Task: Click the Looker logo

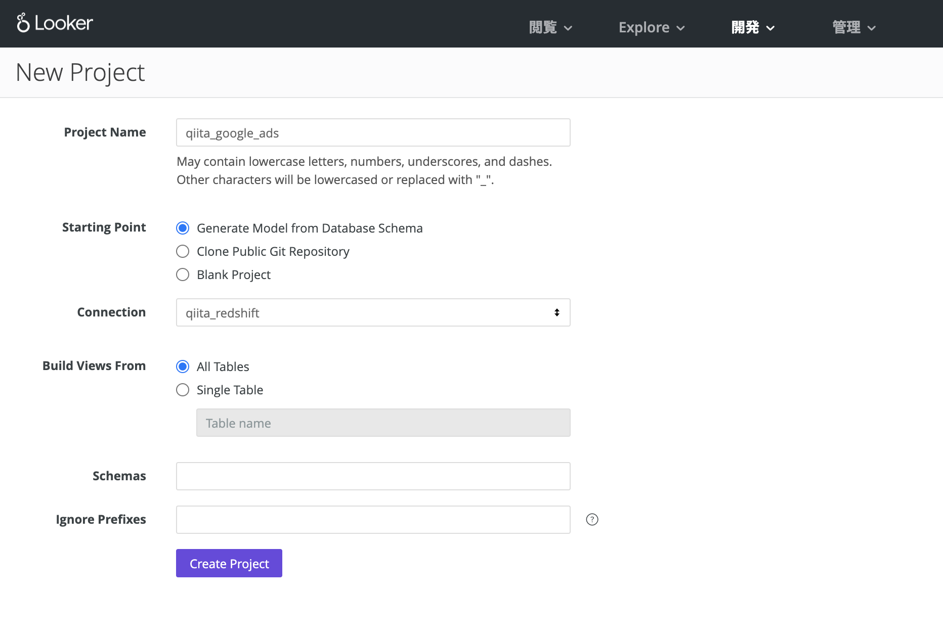Action: point(55,23)
